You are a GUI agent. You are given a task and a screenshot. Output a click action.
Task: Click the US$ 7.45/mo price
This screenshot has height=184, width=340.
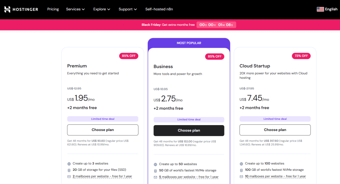pyautogui.click(x=254, y=98)
